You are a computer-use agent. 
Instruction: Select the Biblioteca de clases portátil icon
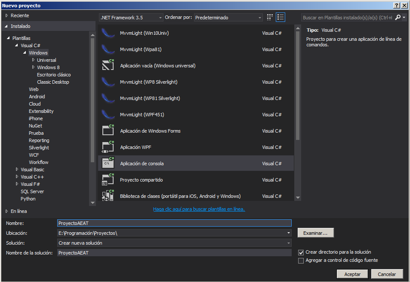(107, 196)
